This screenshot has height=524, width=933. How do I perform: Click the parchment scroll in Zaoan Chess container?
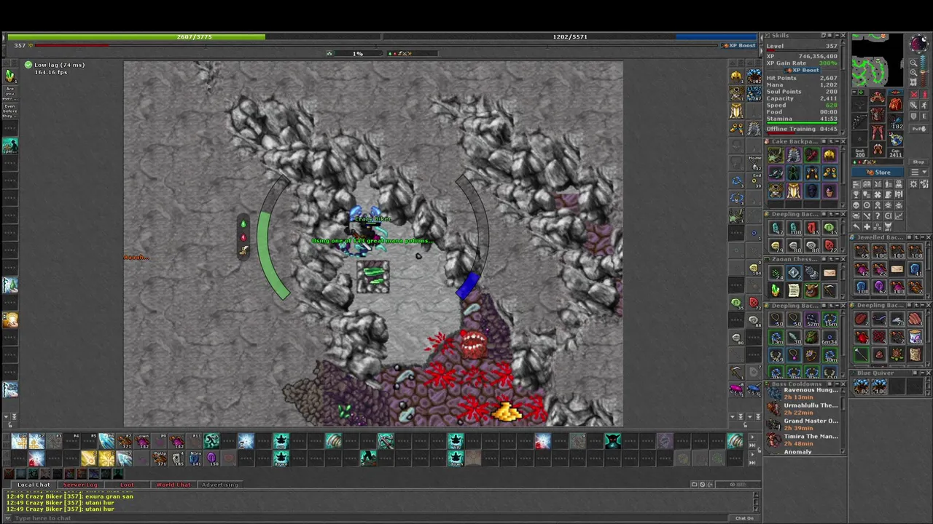[794, 290]
